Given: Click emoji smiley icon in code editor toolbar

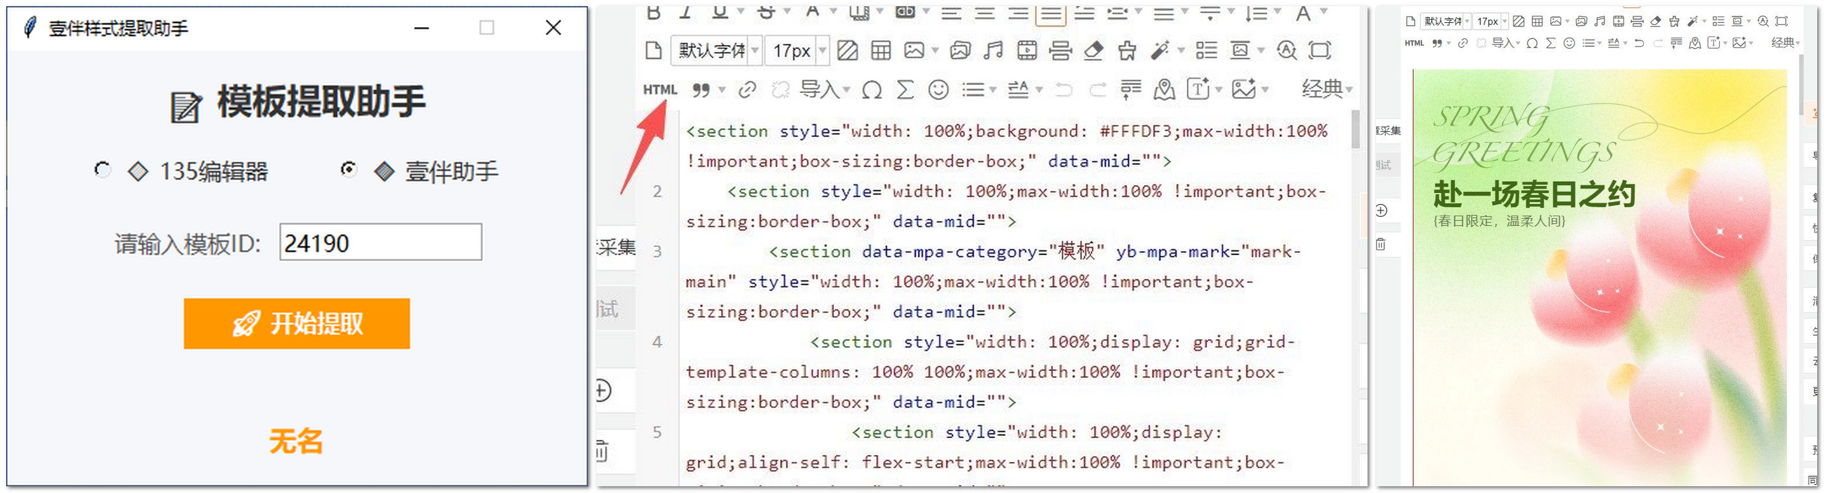Looking at the screenshot, I should pos(938,90).
